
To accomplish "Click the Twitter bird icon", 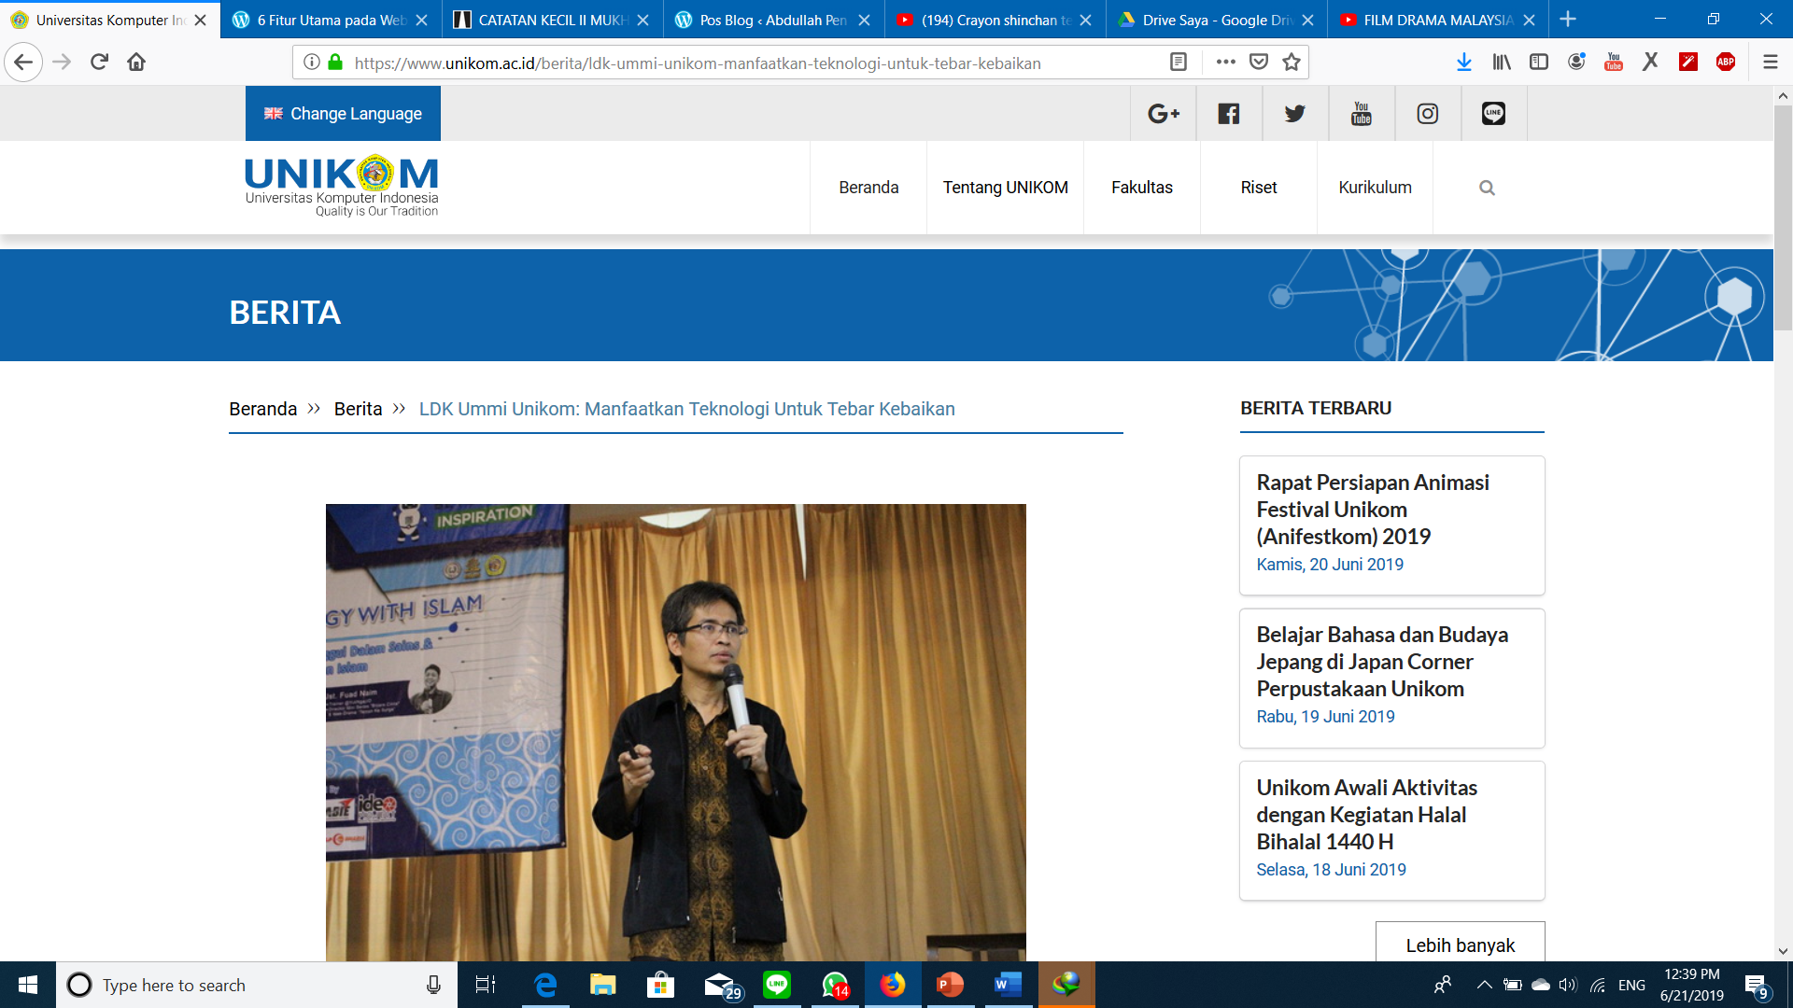I will pyautogui.click(x=1295, y=114).
